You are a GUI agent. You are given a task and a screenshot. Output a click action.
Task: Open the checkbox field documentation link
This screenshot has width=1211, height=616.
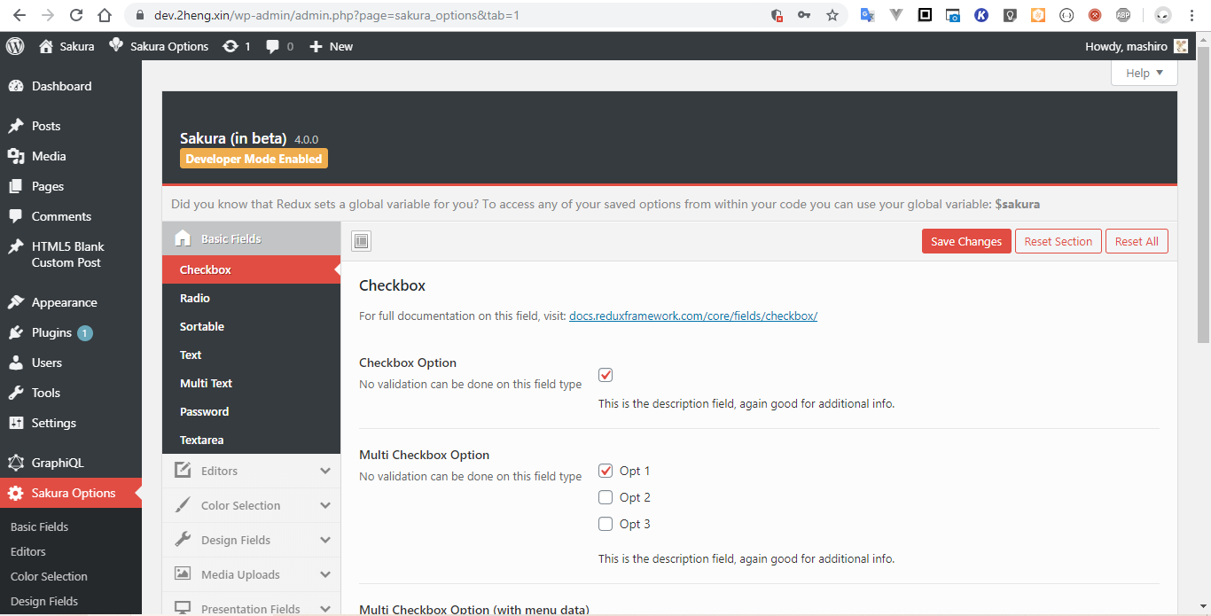(x=693, y=316)
